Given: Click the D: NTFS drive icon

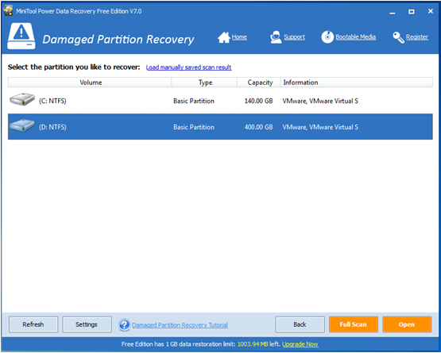Looking at the screenshot, I should click(x=22, y=125).
